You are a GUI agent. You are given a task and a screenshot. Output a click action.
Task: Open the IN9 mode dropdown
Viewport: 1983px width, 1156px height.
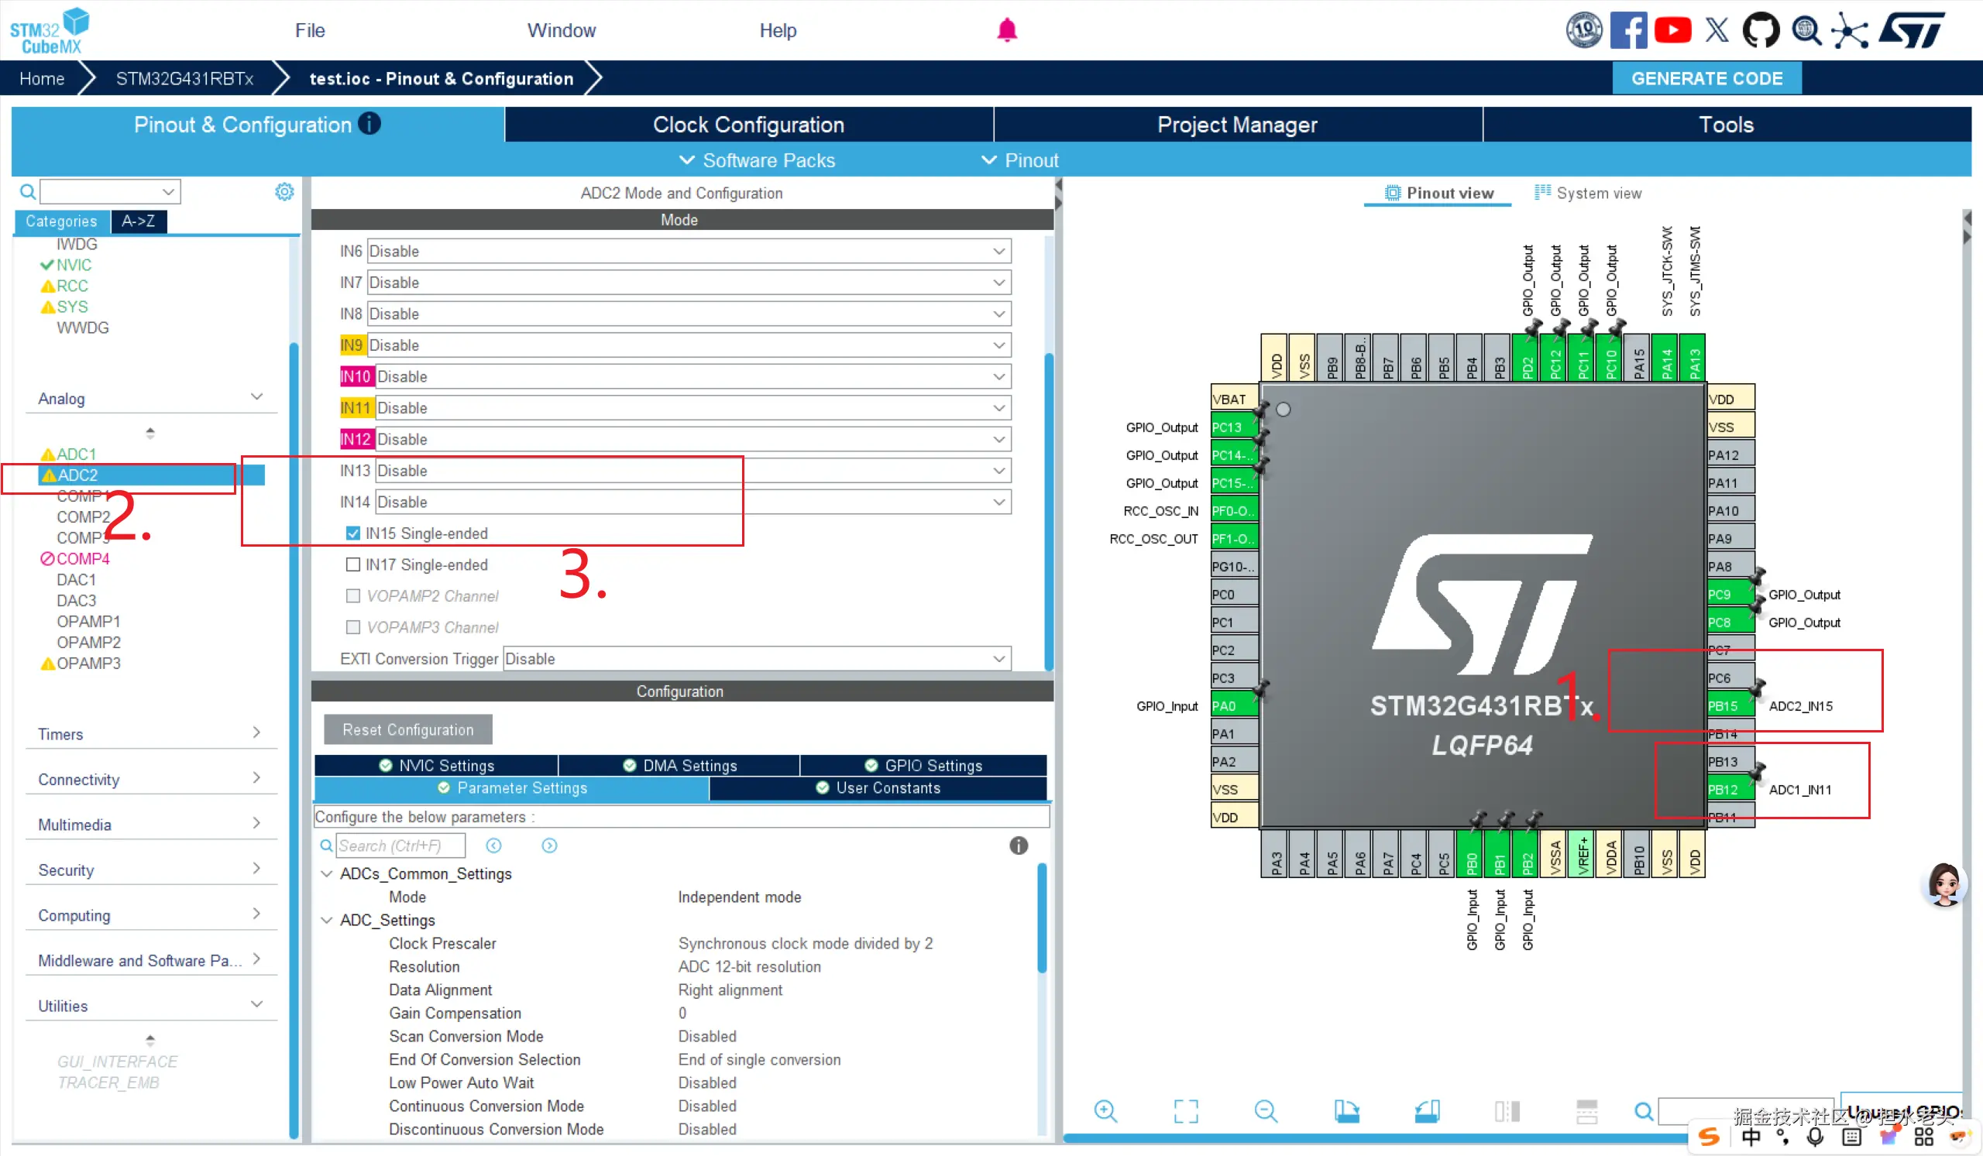[x=689, y=345]
